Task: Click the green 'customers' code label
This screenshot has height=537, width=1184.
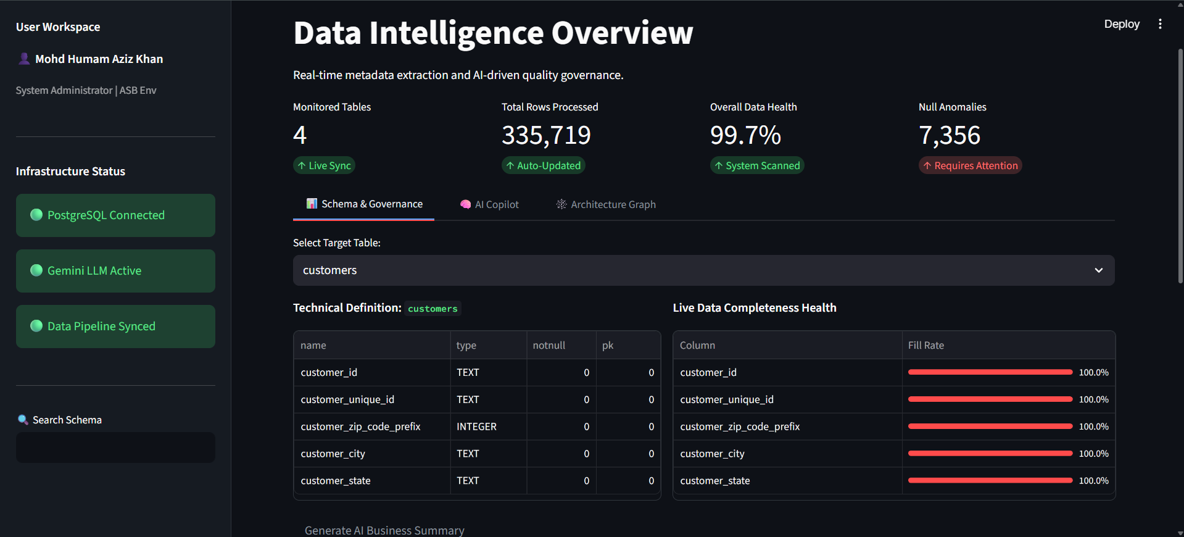Action: 433,308
